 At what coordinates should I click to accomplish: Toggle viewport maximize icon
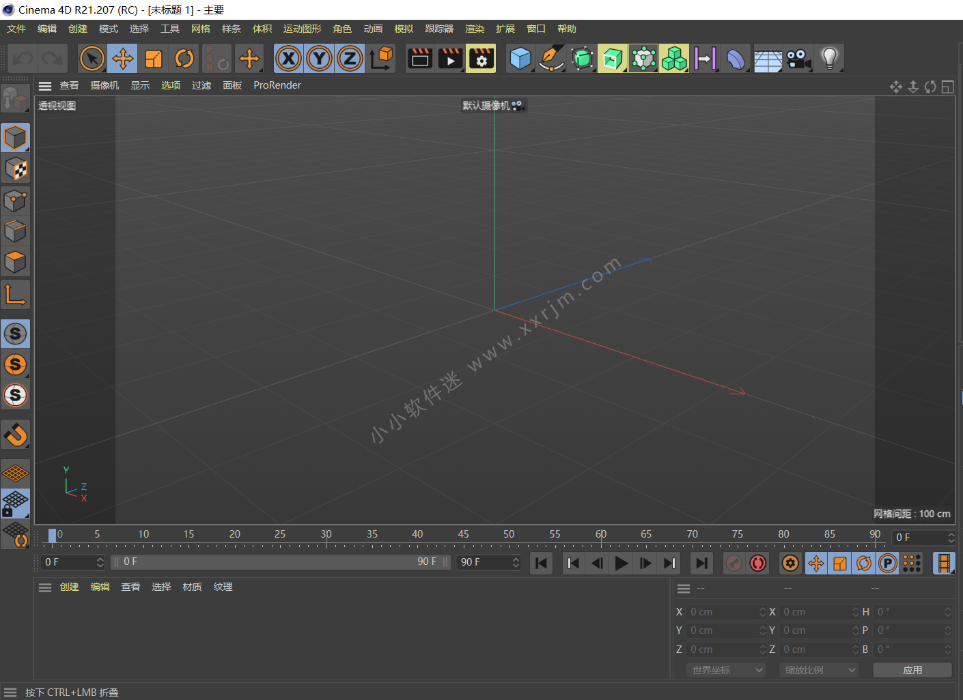(x=947, y=87)
